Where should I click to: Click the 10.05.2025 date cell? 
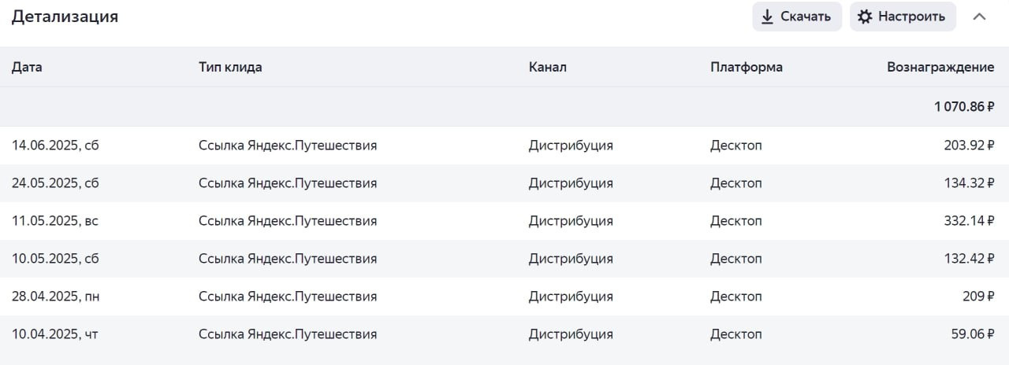point(55,259)
